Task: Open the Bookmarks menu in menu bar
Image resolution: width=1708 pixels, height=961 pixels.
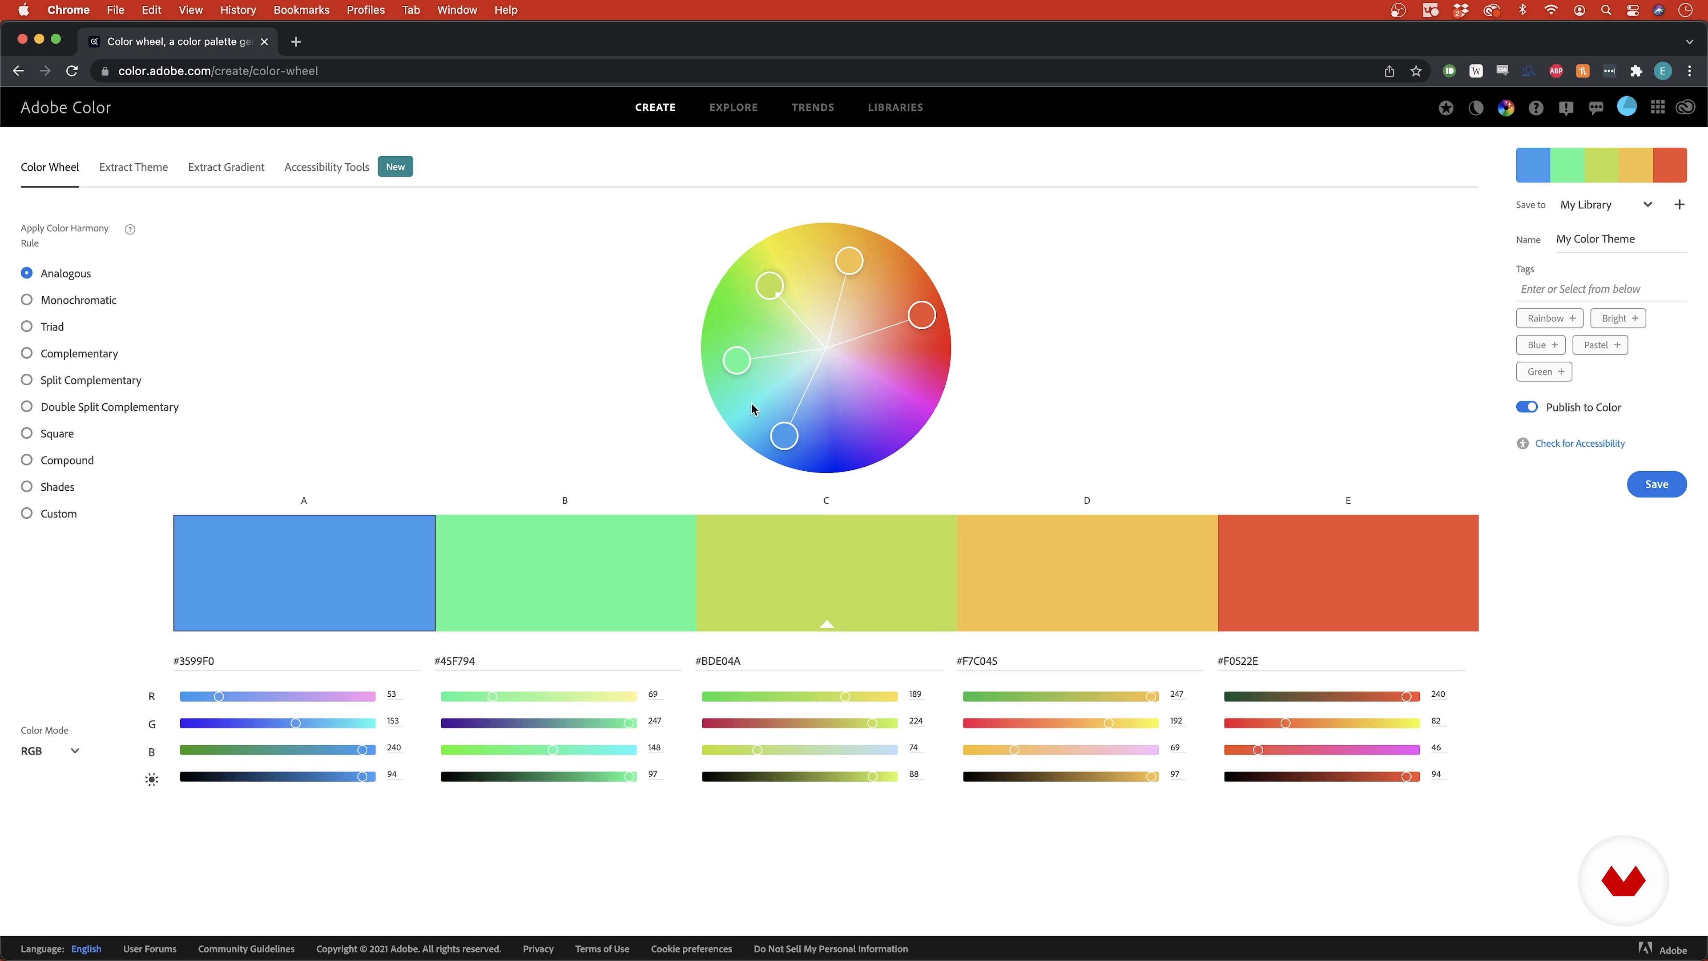Action: point(301,10)
